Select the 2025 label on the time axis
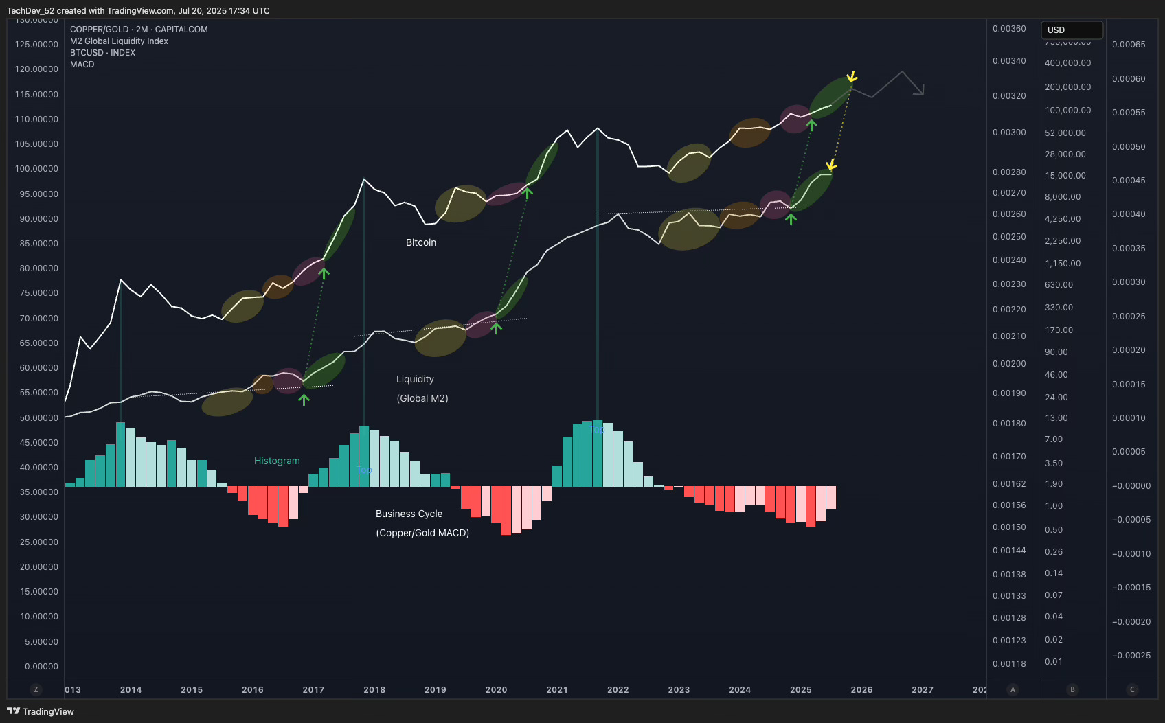 [801, 689]
